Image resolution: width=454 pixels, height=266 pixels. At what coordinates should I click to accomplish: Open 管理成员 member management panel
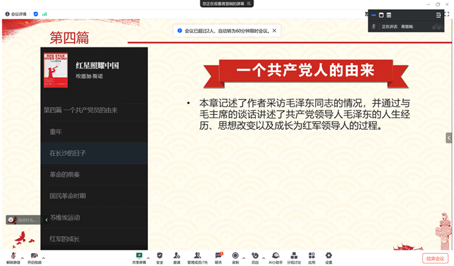coord(198,256)
